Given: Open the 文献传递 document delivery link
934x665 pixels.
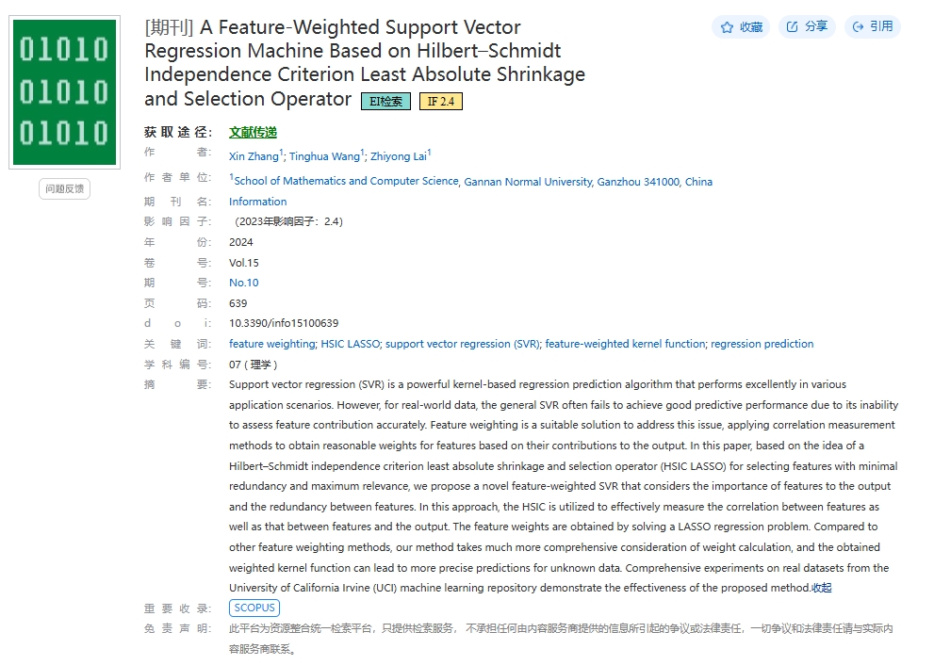Looking at the screenshot, I should tap(254, 132).
